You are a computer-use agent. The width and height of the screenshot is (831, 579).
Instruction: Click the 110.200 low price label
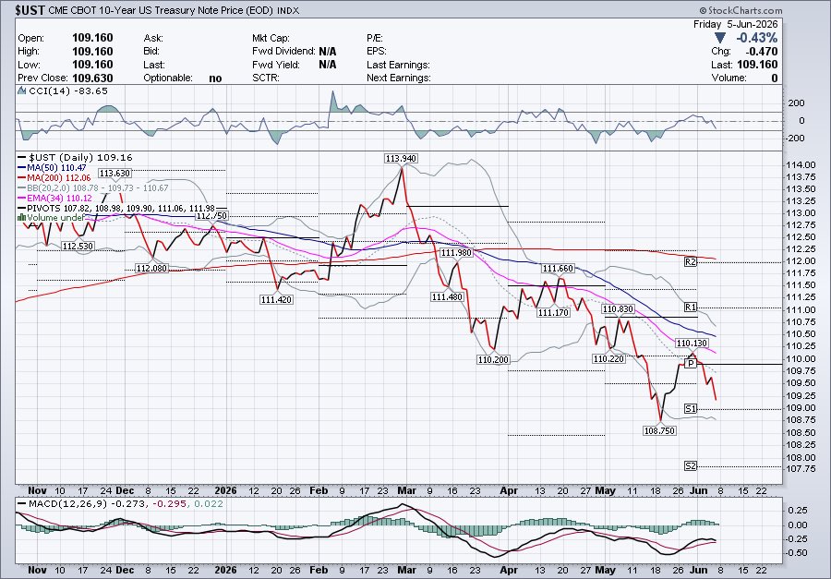click(493, 359)
